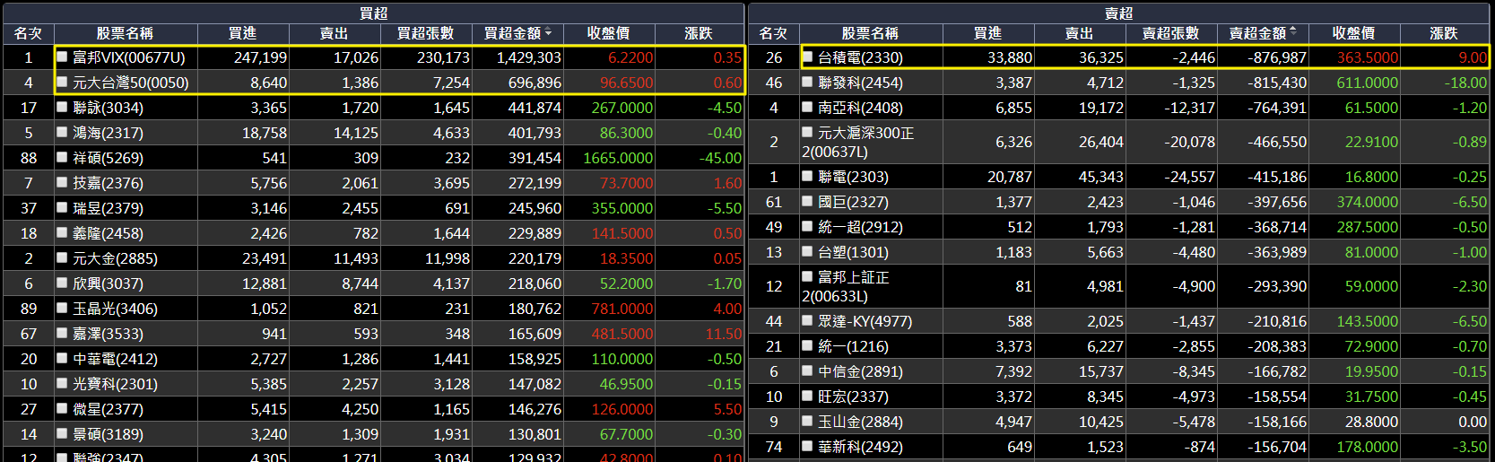Click the sort arrow beside 買超金額 header
This screenshot has height=462, width=1495.
(x=548, y=32)
